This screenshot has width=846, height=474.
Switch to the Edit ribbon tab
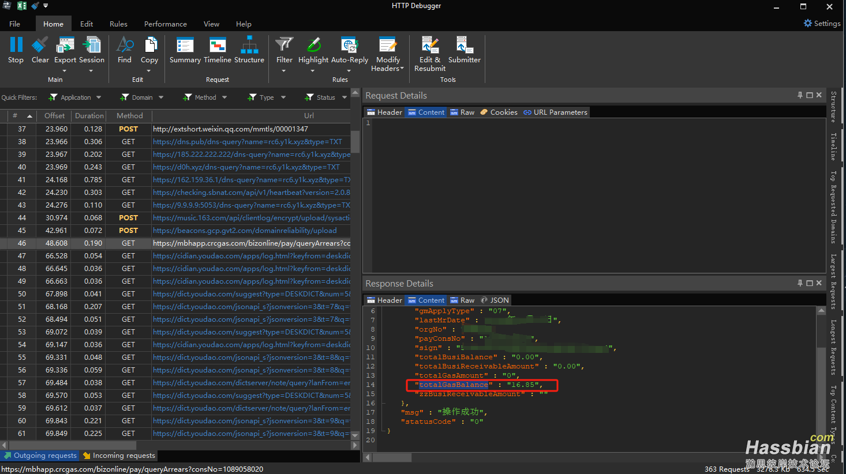(x=87, y=24)
